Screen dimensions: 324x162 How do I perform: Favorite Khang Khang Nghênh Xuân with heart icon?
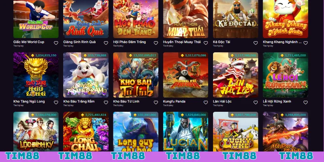[x=305, y=43]
